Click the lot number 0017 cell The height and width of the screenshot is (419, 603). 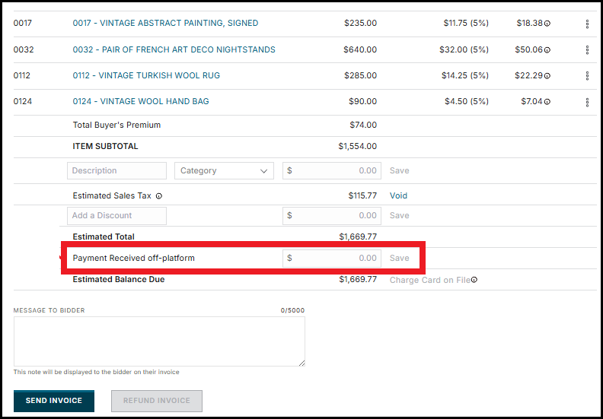point(23,23)
